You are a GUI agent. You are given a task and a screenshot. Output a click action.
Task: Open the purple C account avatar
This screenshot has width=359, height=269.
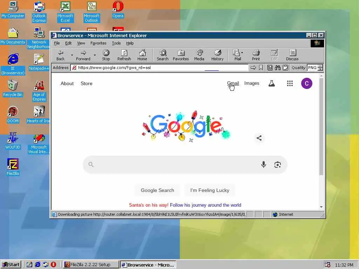tap(306, 83)
